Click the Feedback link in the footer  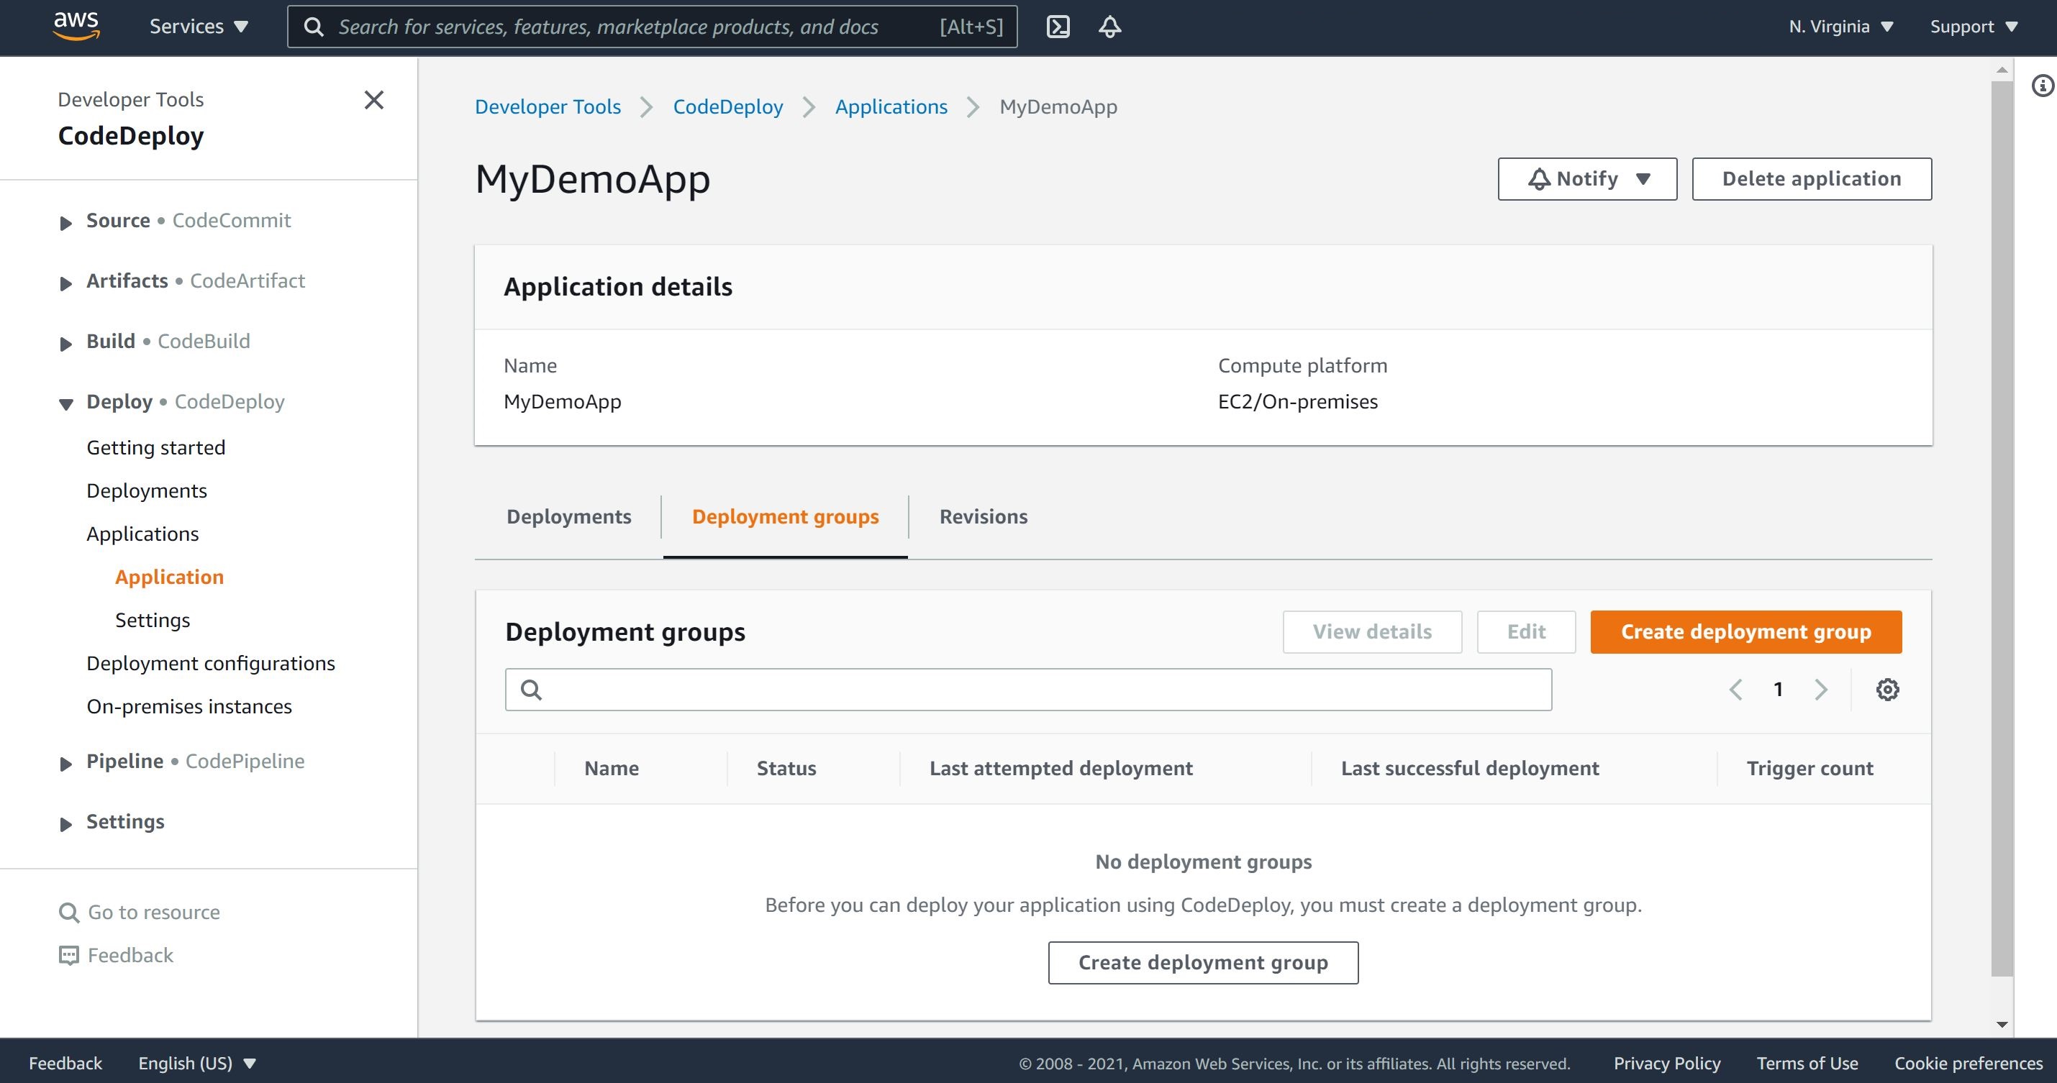pyautogui.click(x=65, y=1063)
